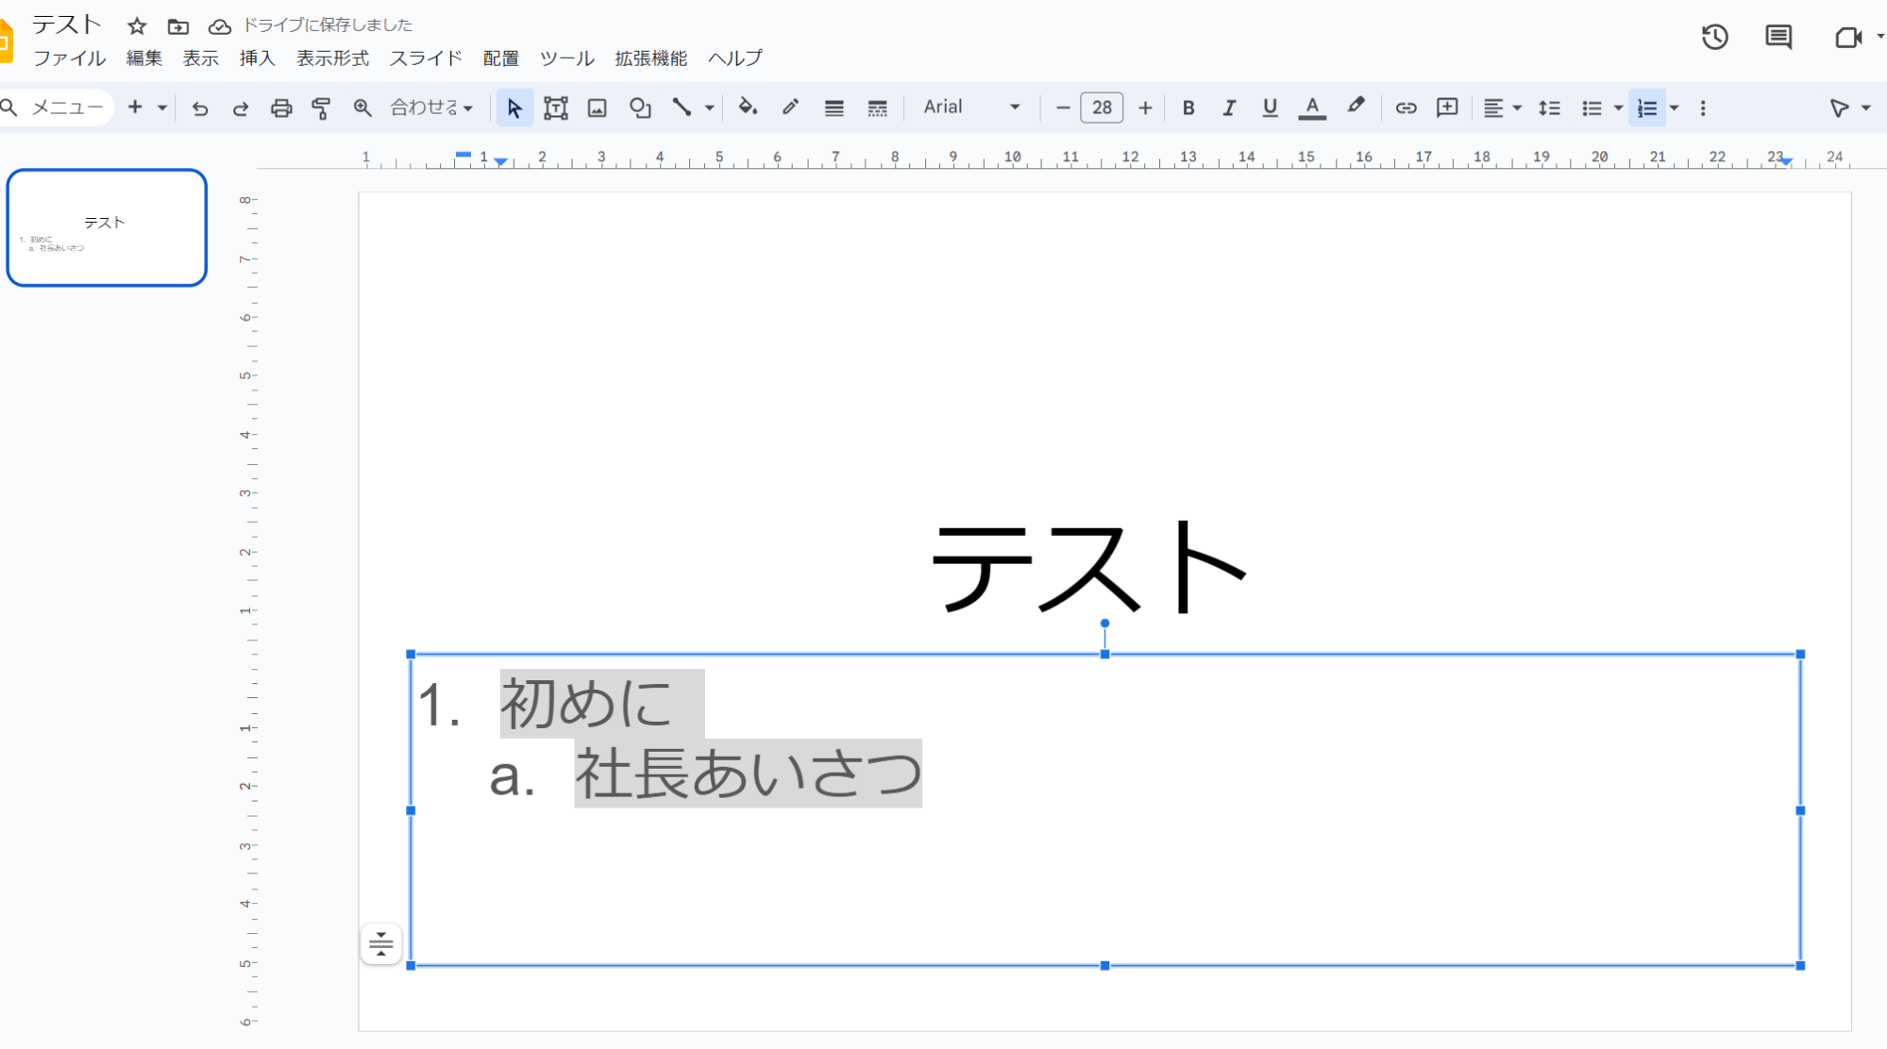Open numbered list options arrow
This screenshot has height=1049, width=1887.
point(1675,108)
